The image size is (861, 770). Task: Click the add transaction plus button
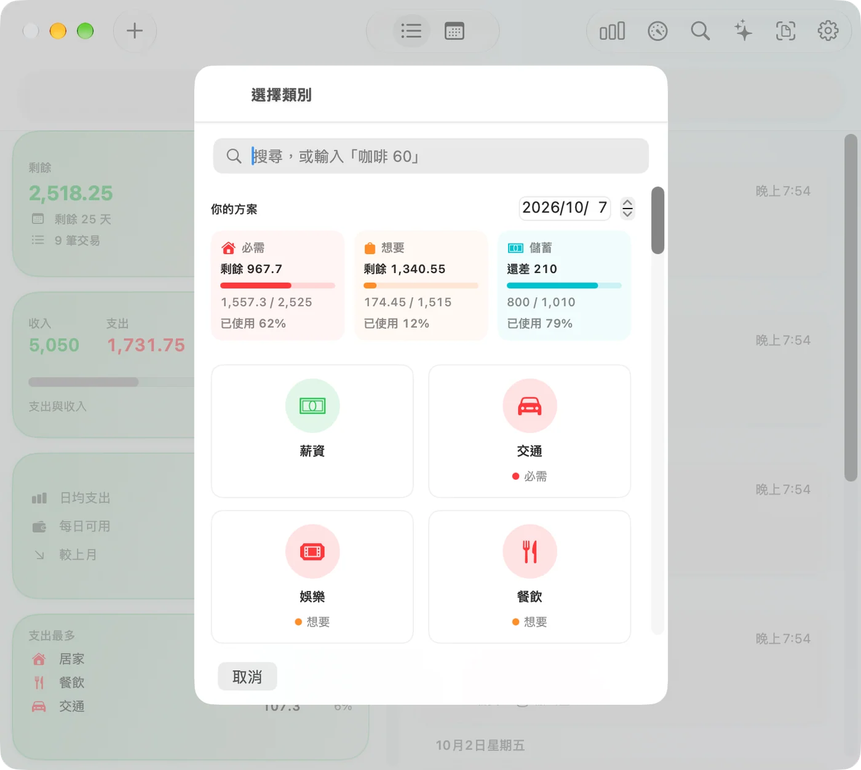[135, 31]
